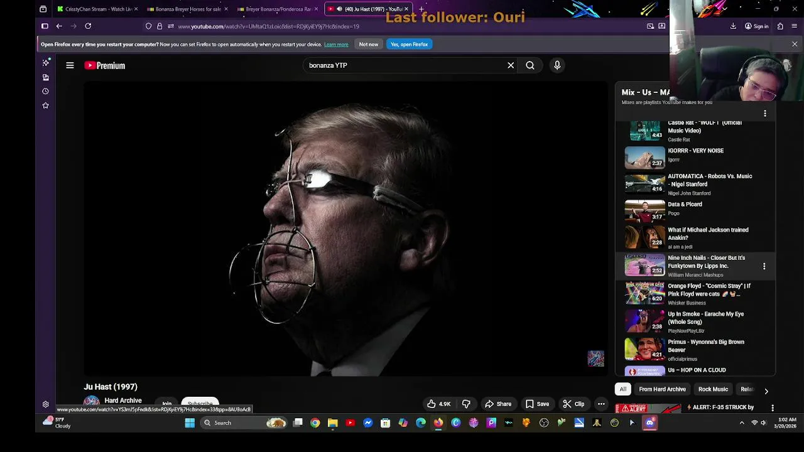Open sidebar bookmarks star icon

pyautogui.click(x=45, y=105)
